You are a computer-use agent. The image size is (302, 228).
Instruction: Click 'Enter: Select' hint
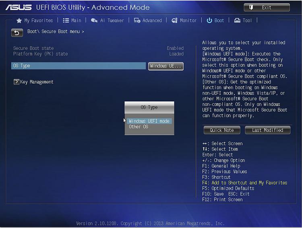217,155
